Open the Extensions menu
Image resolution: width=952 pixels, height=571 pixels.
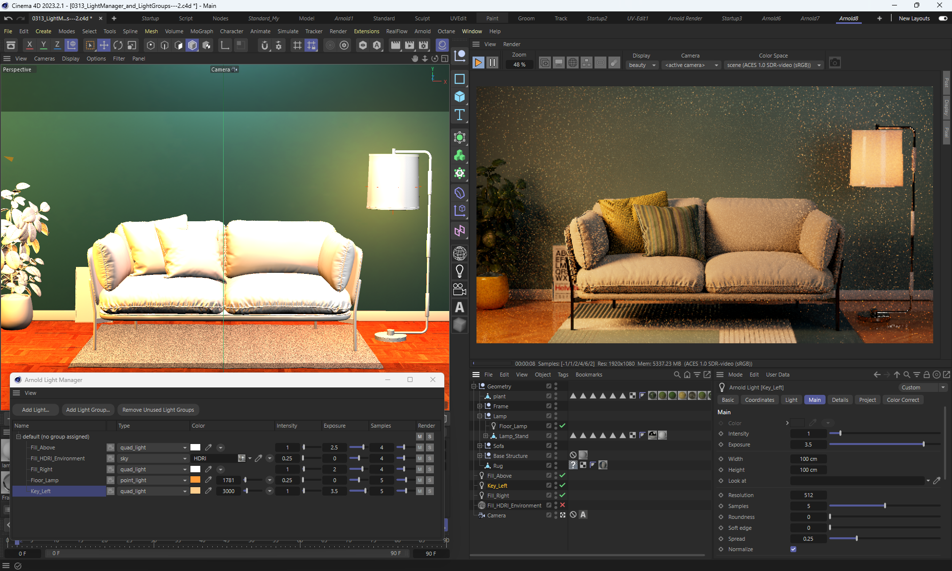366,31
